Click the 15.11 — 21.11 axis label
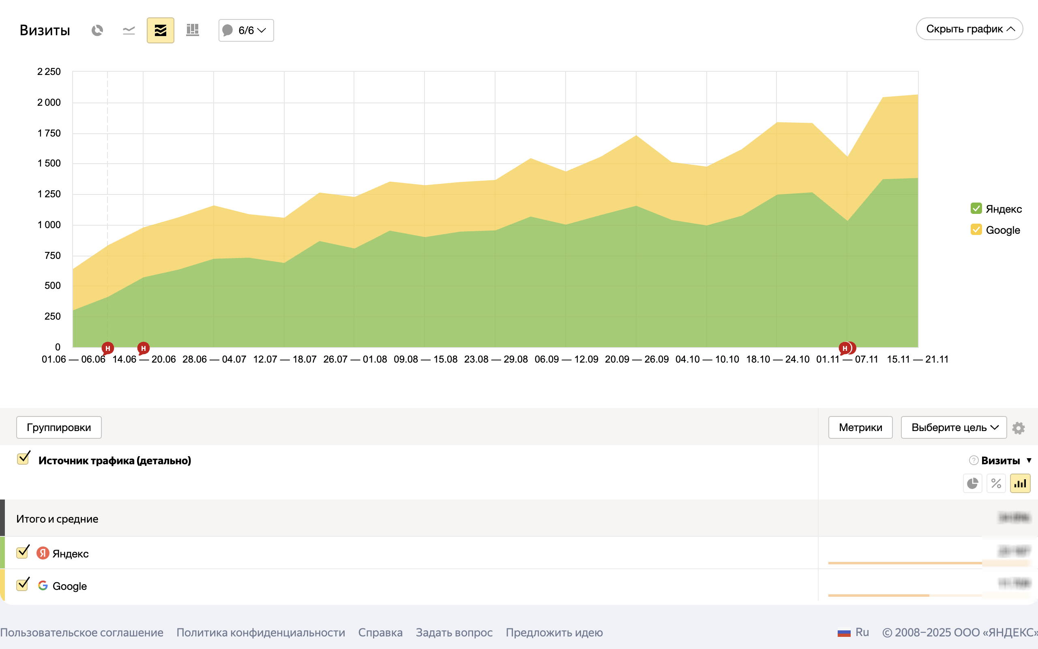 (x=918, y=359)
